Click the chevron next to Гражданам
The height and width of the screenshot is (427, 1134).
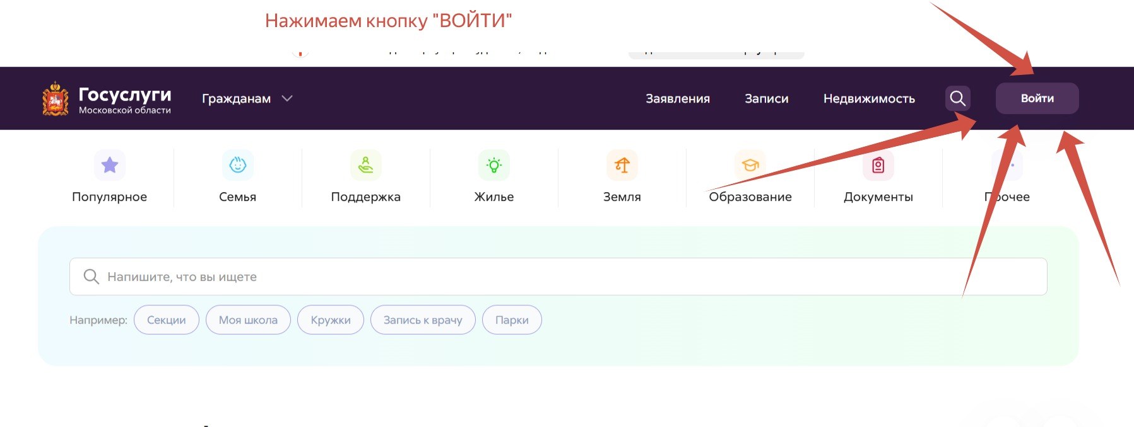click(x=287, y=98)
